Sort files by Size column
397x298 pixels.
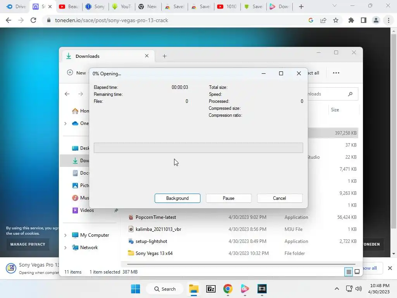(x=335, y=110)
